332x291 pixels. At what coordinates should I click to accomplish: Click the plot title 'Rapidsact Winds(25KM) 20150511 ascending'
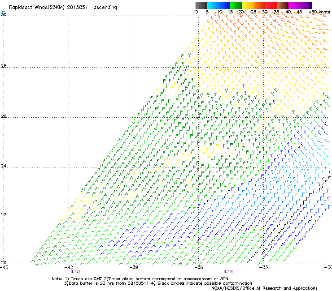63,8
